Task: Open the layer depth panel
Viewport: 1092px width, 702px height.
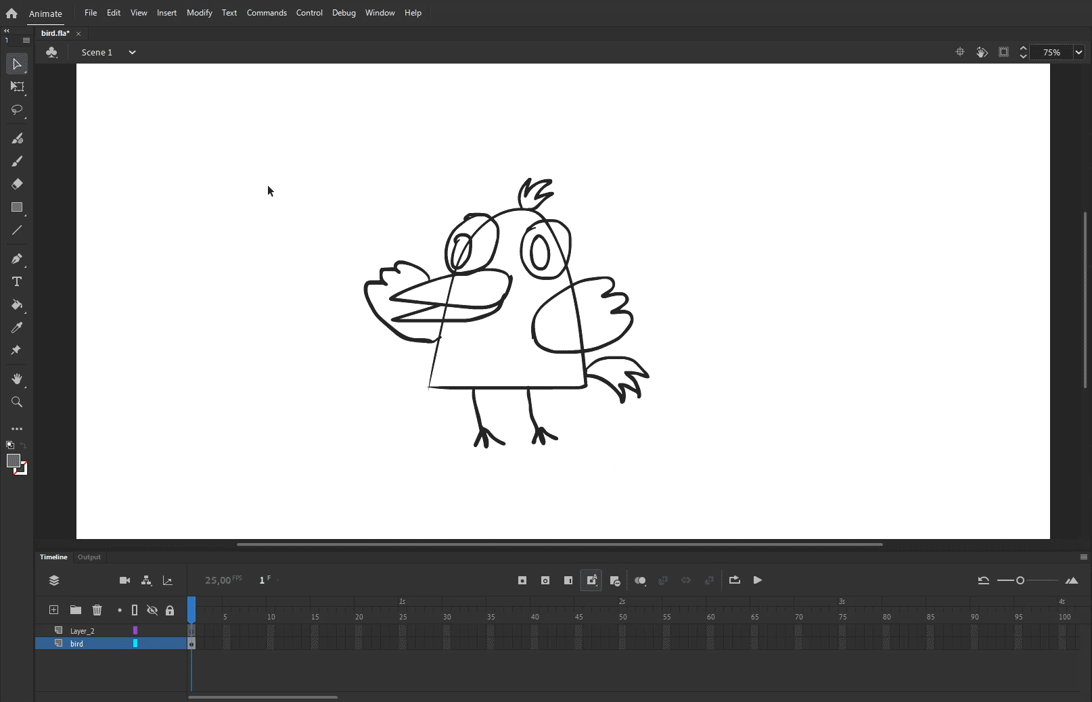Action: pos(168,580)
